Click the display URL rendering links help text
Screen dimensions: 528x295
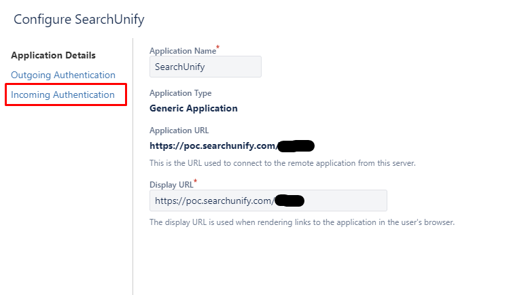(301, 222)
